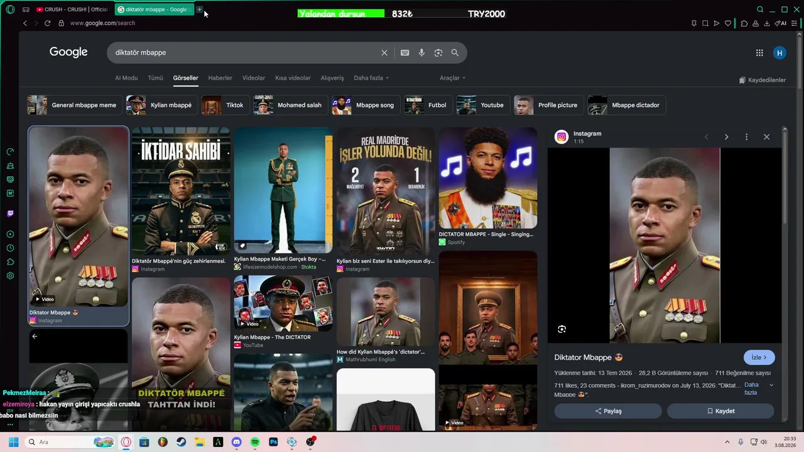Image resolution: width=804 pixels, height=452 pixels.
Task: Filter by General mbappe meme chip
Action: [x=73, y=105]
